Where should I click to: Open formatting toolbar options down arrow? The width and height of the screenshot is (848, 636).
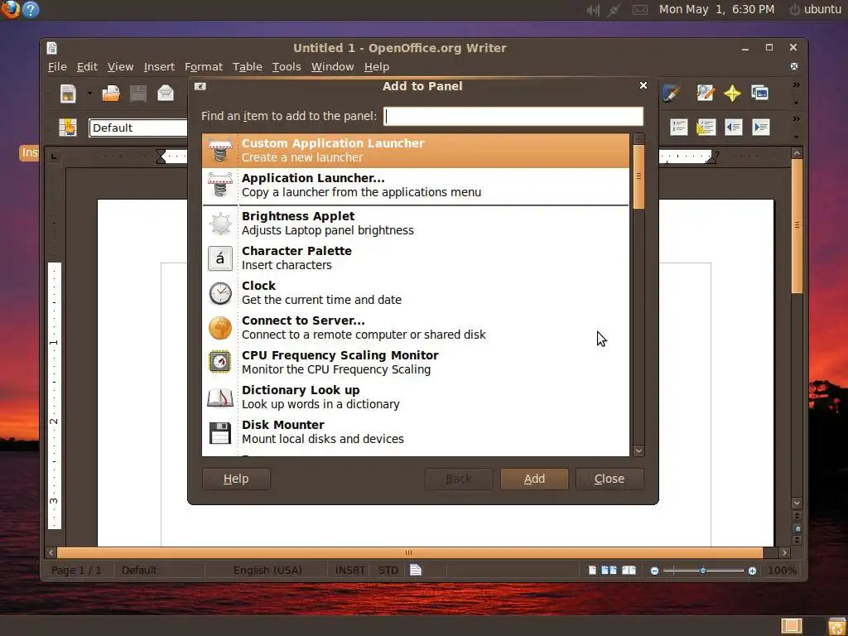click(796, 137)
